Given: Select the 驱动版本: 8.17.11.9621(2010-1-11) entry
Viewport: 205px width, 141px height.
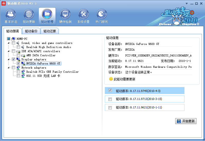Looking at the screenshot, I should [145, 107].
